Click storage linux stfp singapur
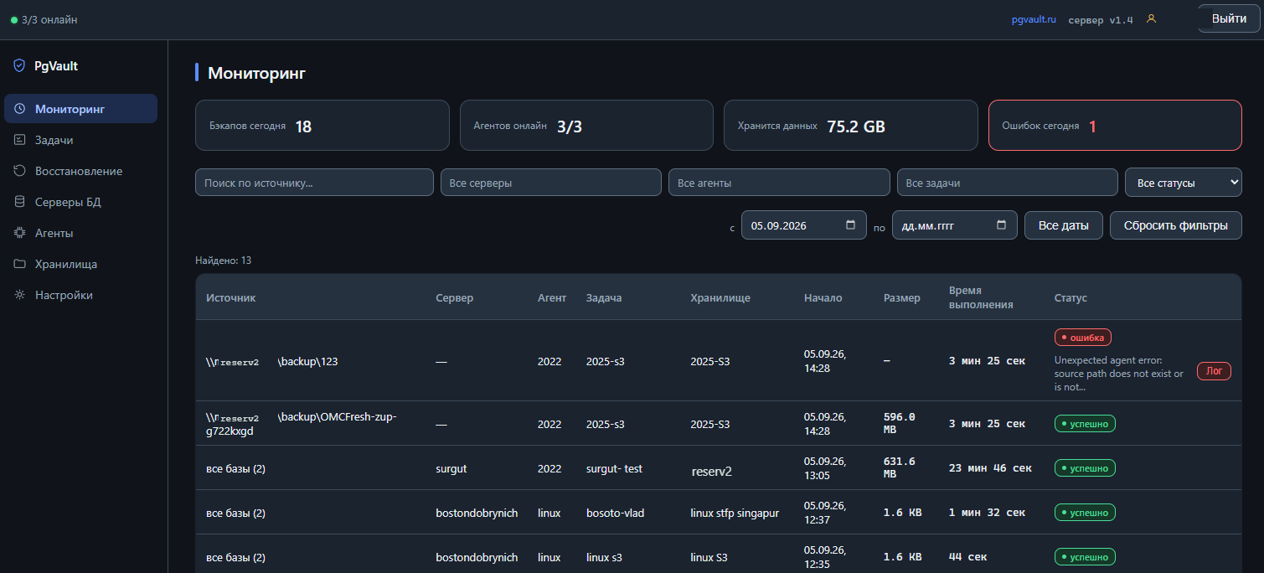Viewport: 1264px width, 573px height. [x=735, y=513]
